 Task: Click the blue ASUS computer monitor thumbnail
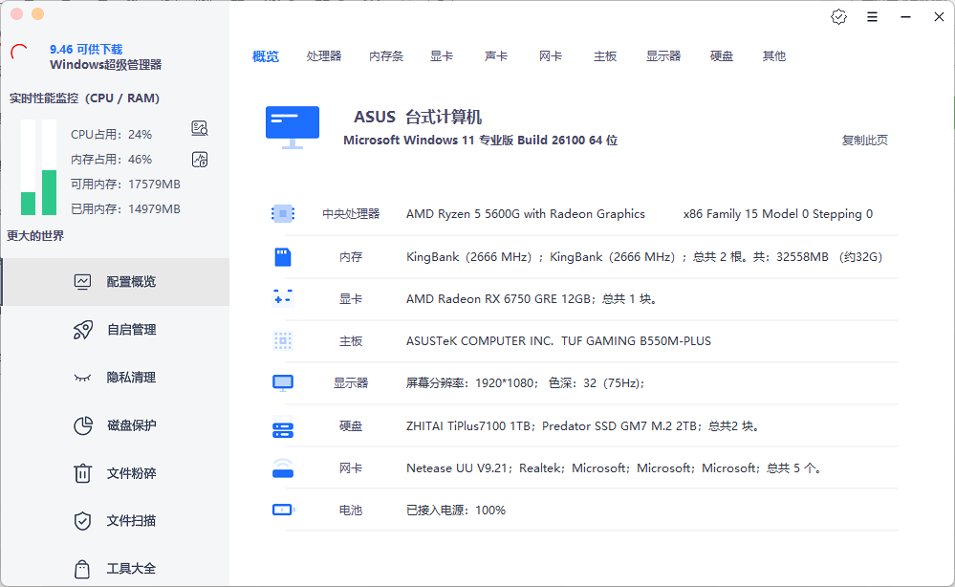(291, 122)
